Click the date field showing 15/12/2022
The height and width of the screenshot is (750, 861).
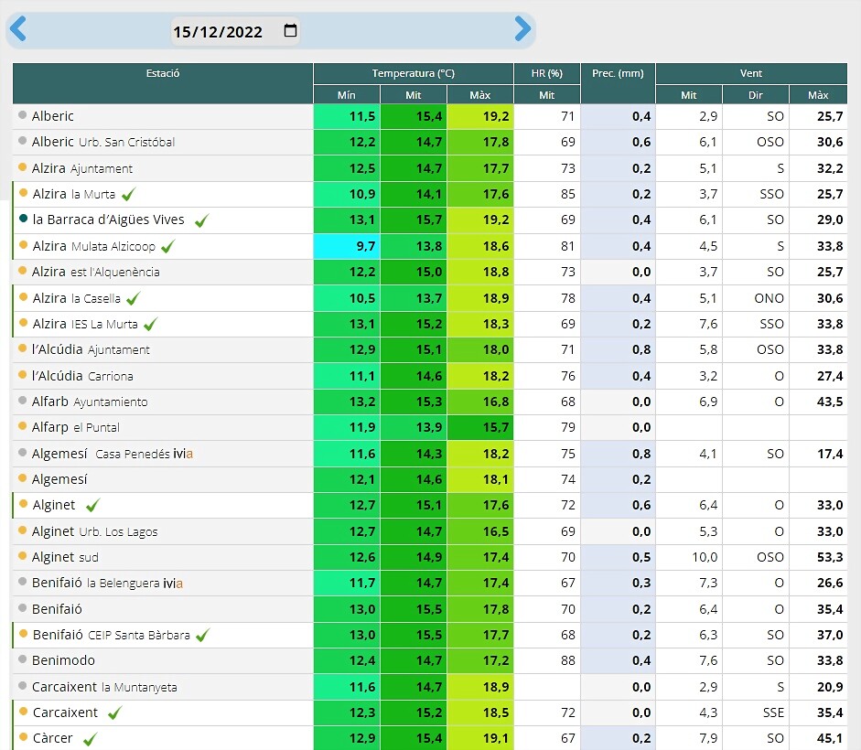(x=235, y=31)
